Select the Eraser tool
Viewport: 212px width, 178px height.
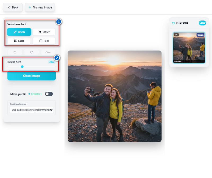[44, 32]
